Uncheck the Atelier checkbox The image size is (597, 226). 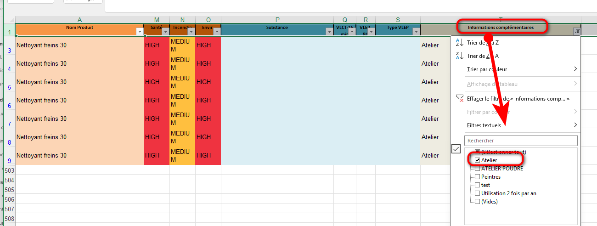point(478,160)
